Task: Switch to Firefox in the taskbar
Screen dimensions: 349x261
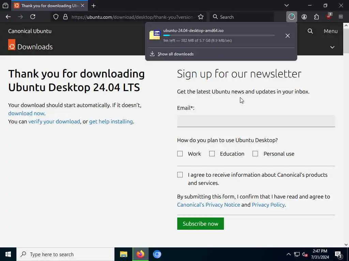Action: tap(140, 254)
